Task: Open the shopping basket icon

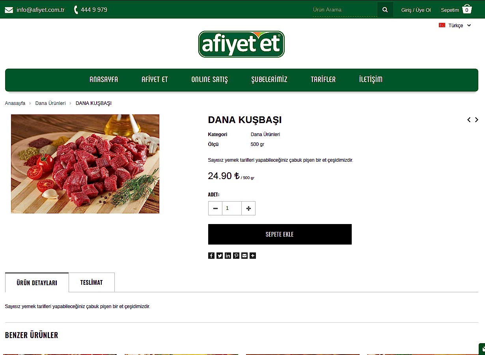Action: click(x=467, y=9)
